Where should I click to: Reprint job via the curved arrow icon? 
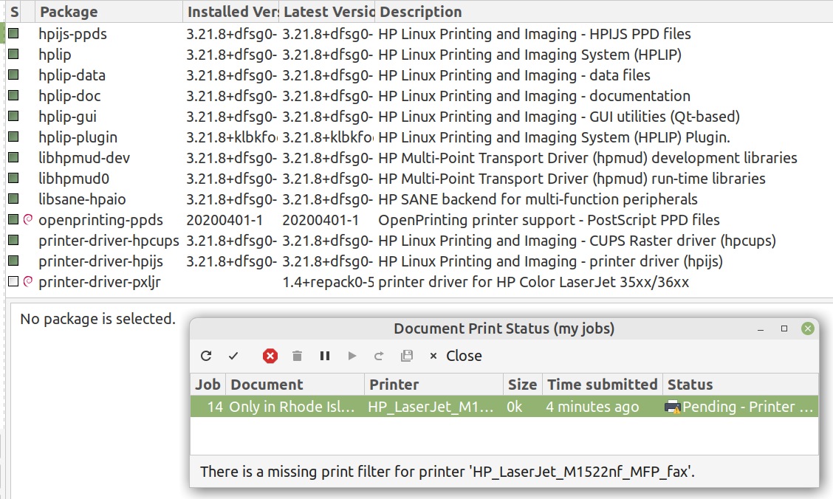(x=379, y=356)
